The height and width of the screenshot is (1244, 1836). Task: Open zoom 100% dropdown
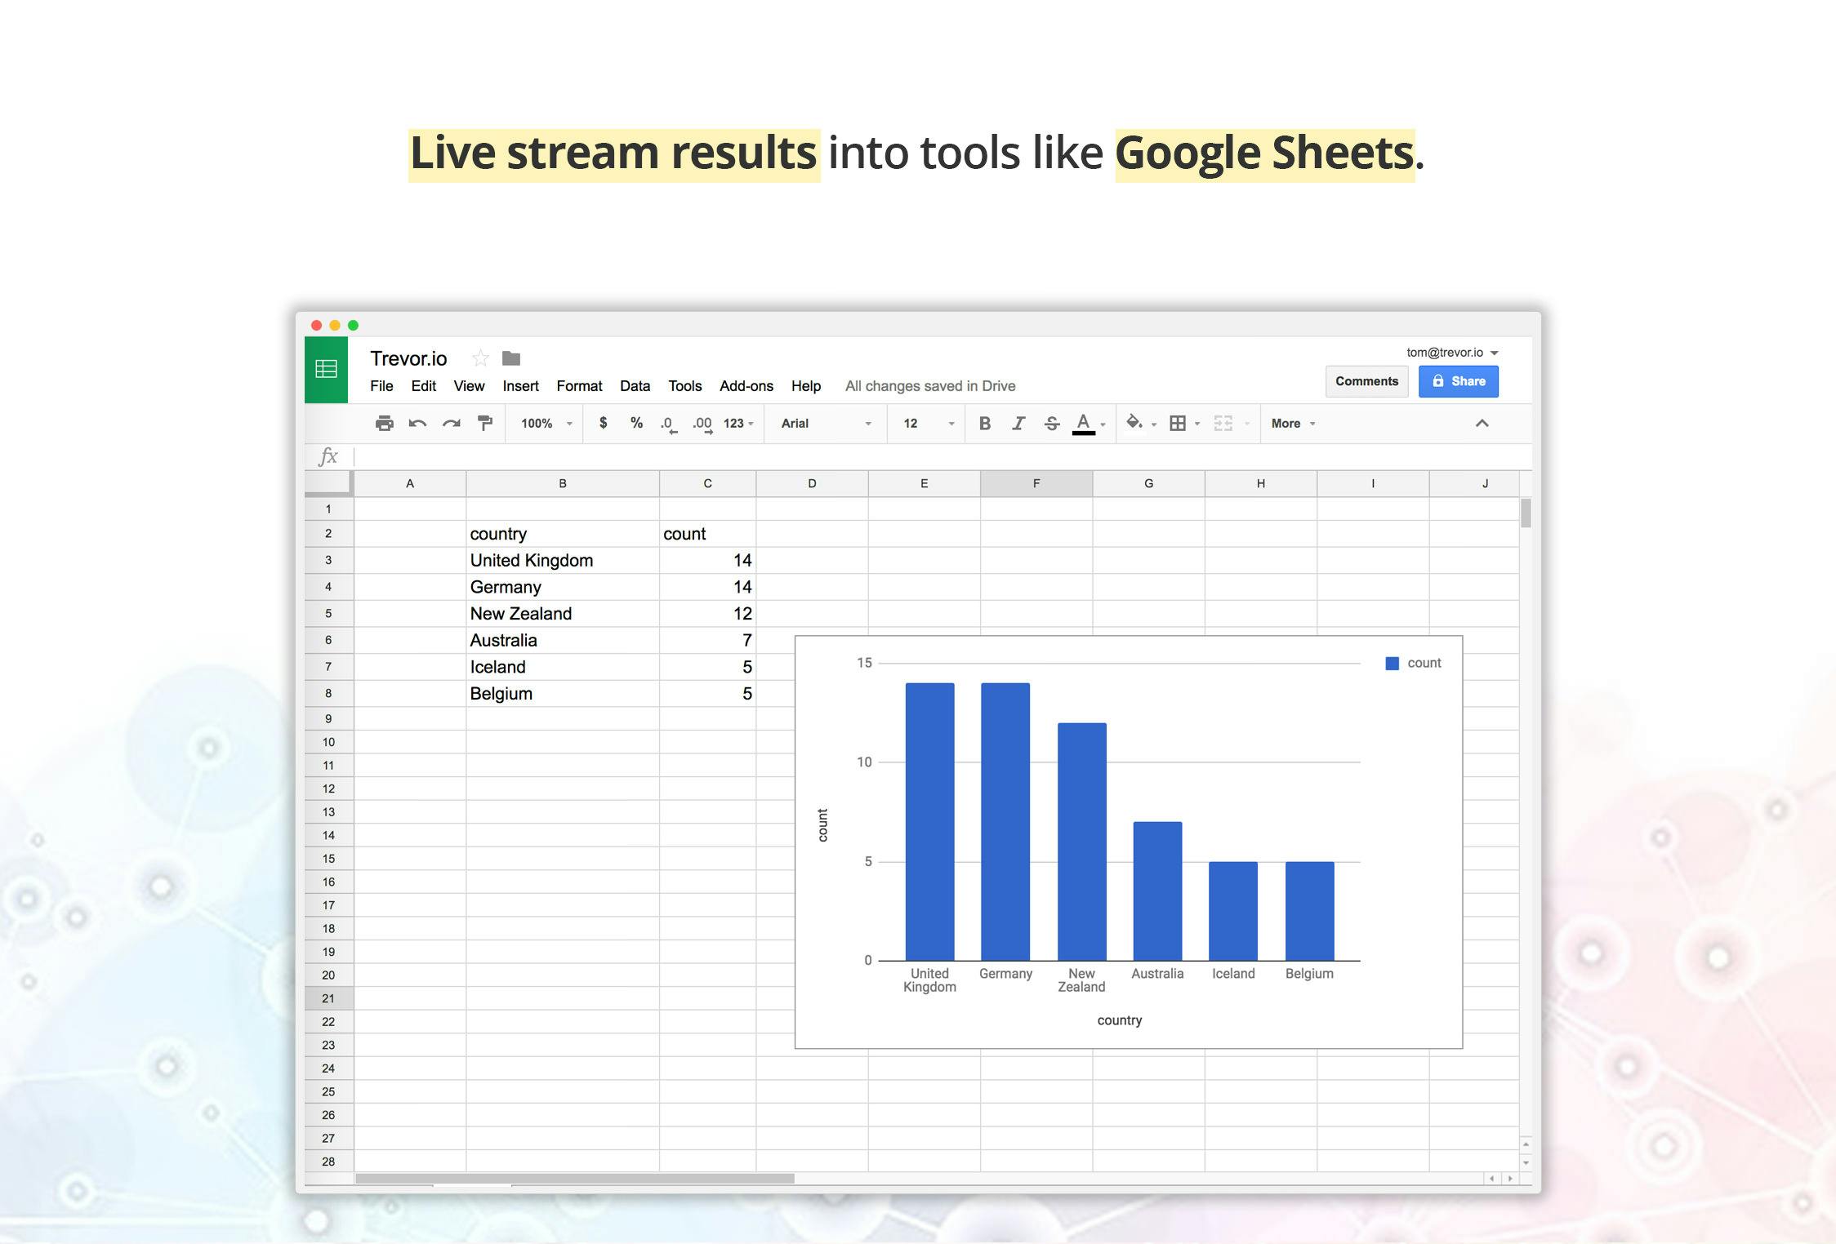tap(546, 423)
